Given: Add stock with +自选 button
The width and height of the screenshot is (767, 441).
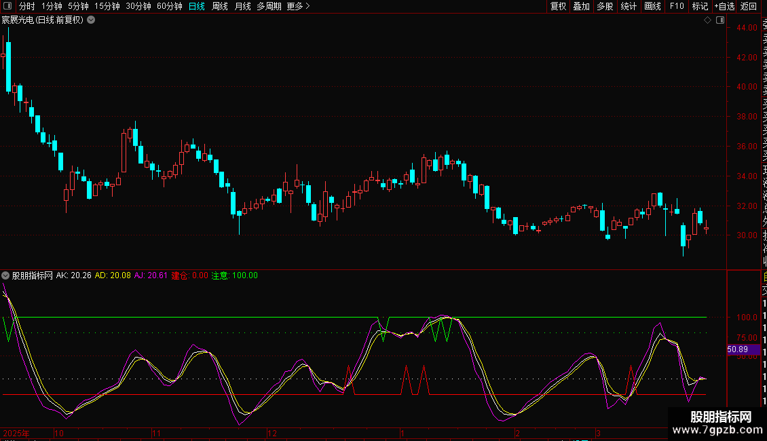Looking at the screenshot, I should (724, 6).
